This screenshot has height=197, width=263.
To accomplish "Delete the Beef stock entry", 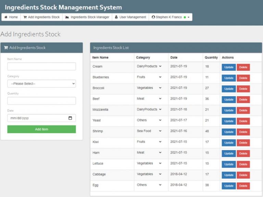I will (243, 100).
